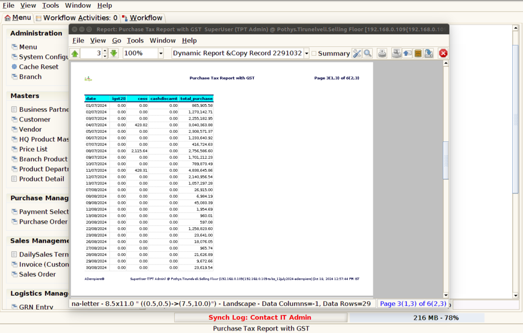
Task: Open Help menu in the Report window
Action: (189, 40)
